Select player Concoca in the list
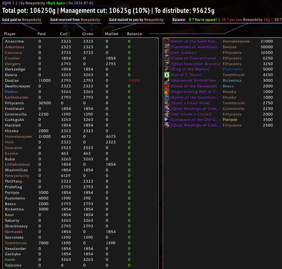 pos(13,53)
